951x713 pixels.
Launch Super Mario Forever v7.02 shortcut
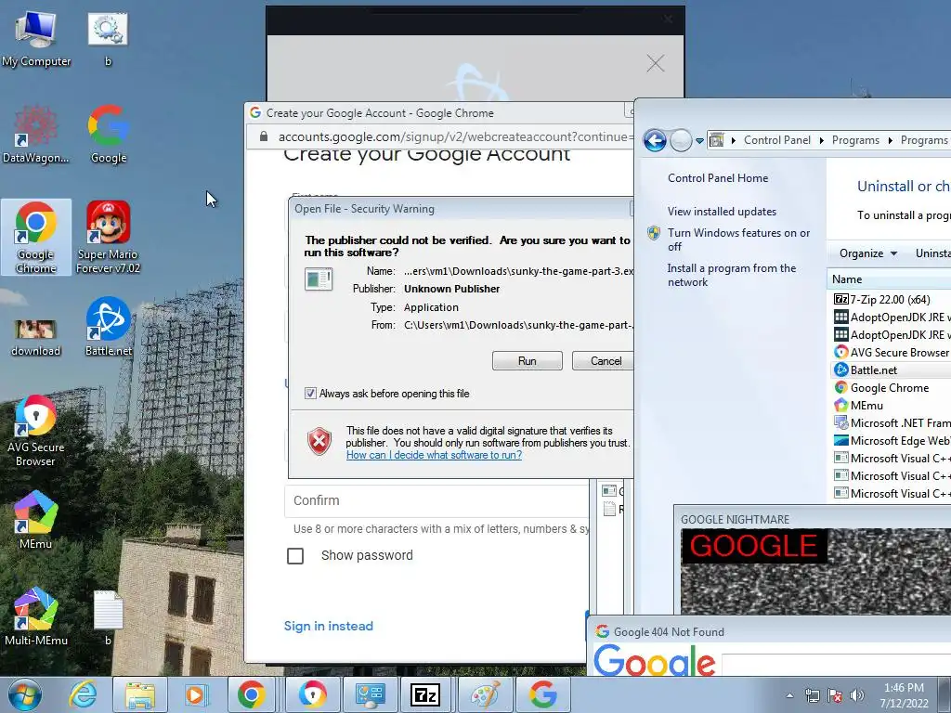coord(108,237)
